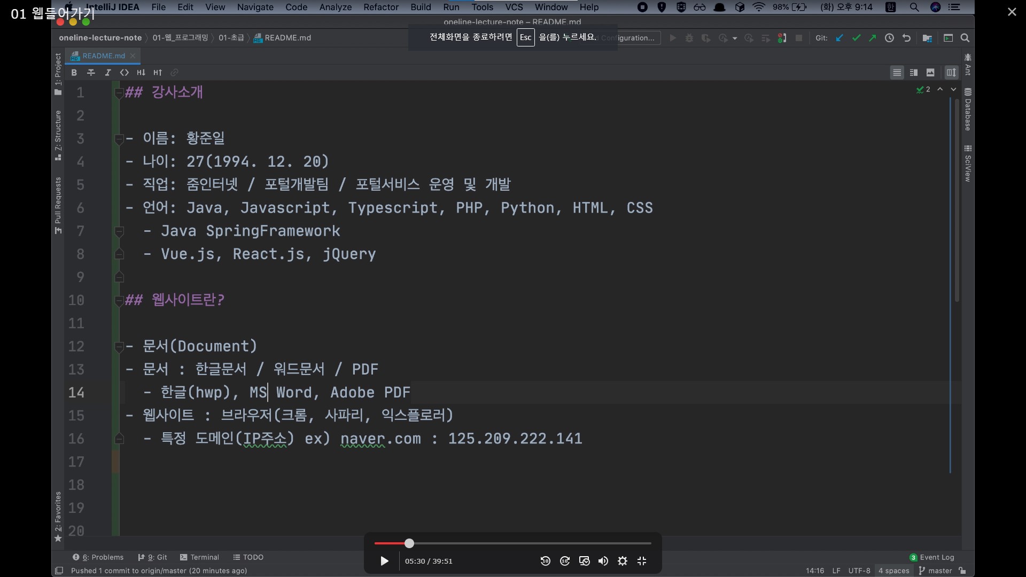Insert inline code with the code icon
The height and width of the screenshot is (577, 1026).
125,73
